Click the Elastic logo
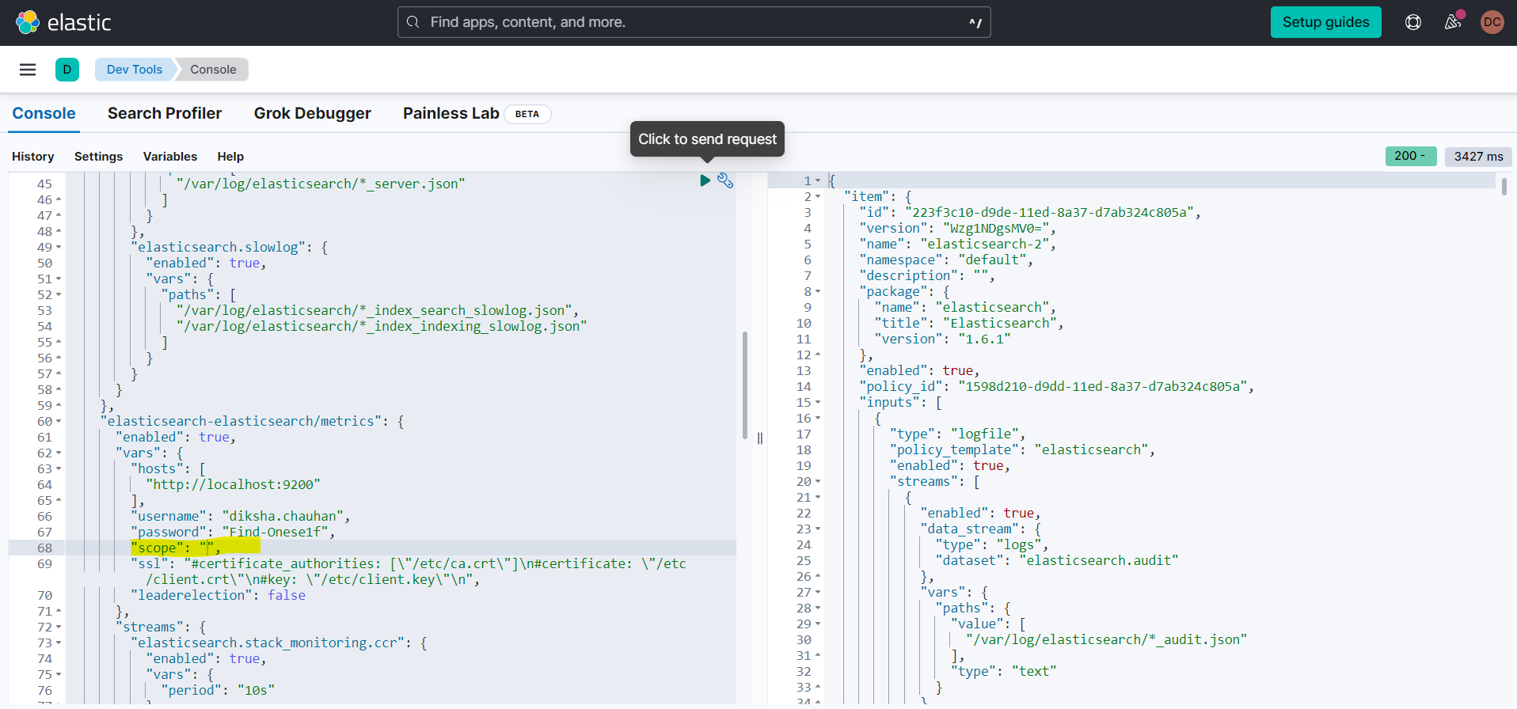 63,22
